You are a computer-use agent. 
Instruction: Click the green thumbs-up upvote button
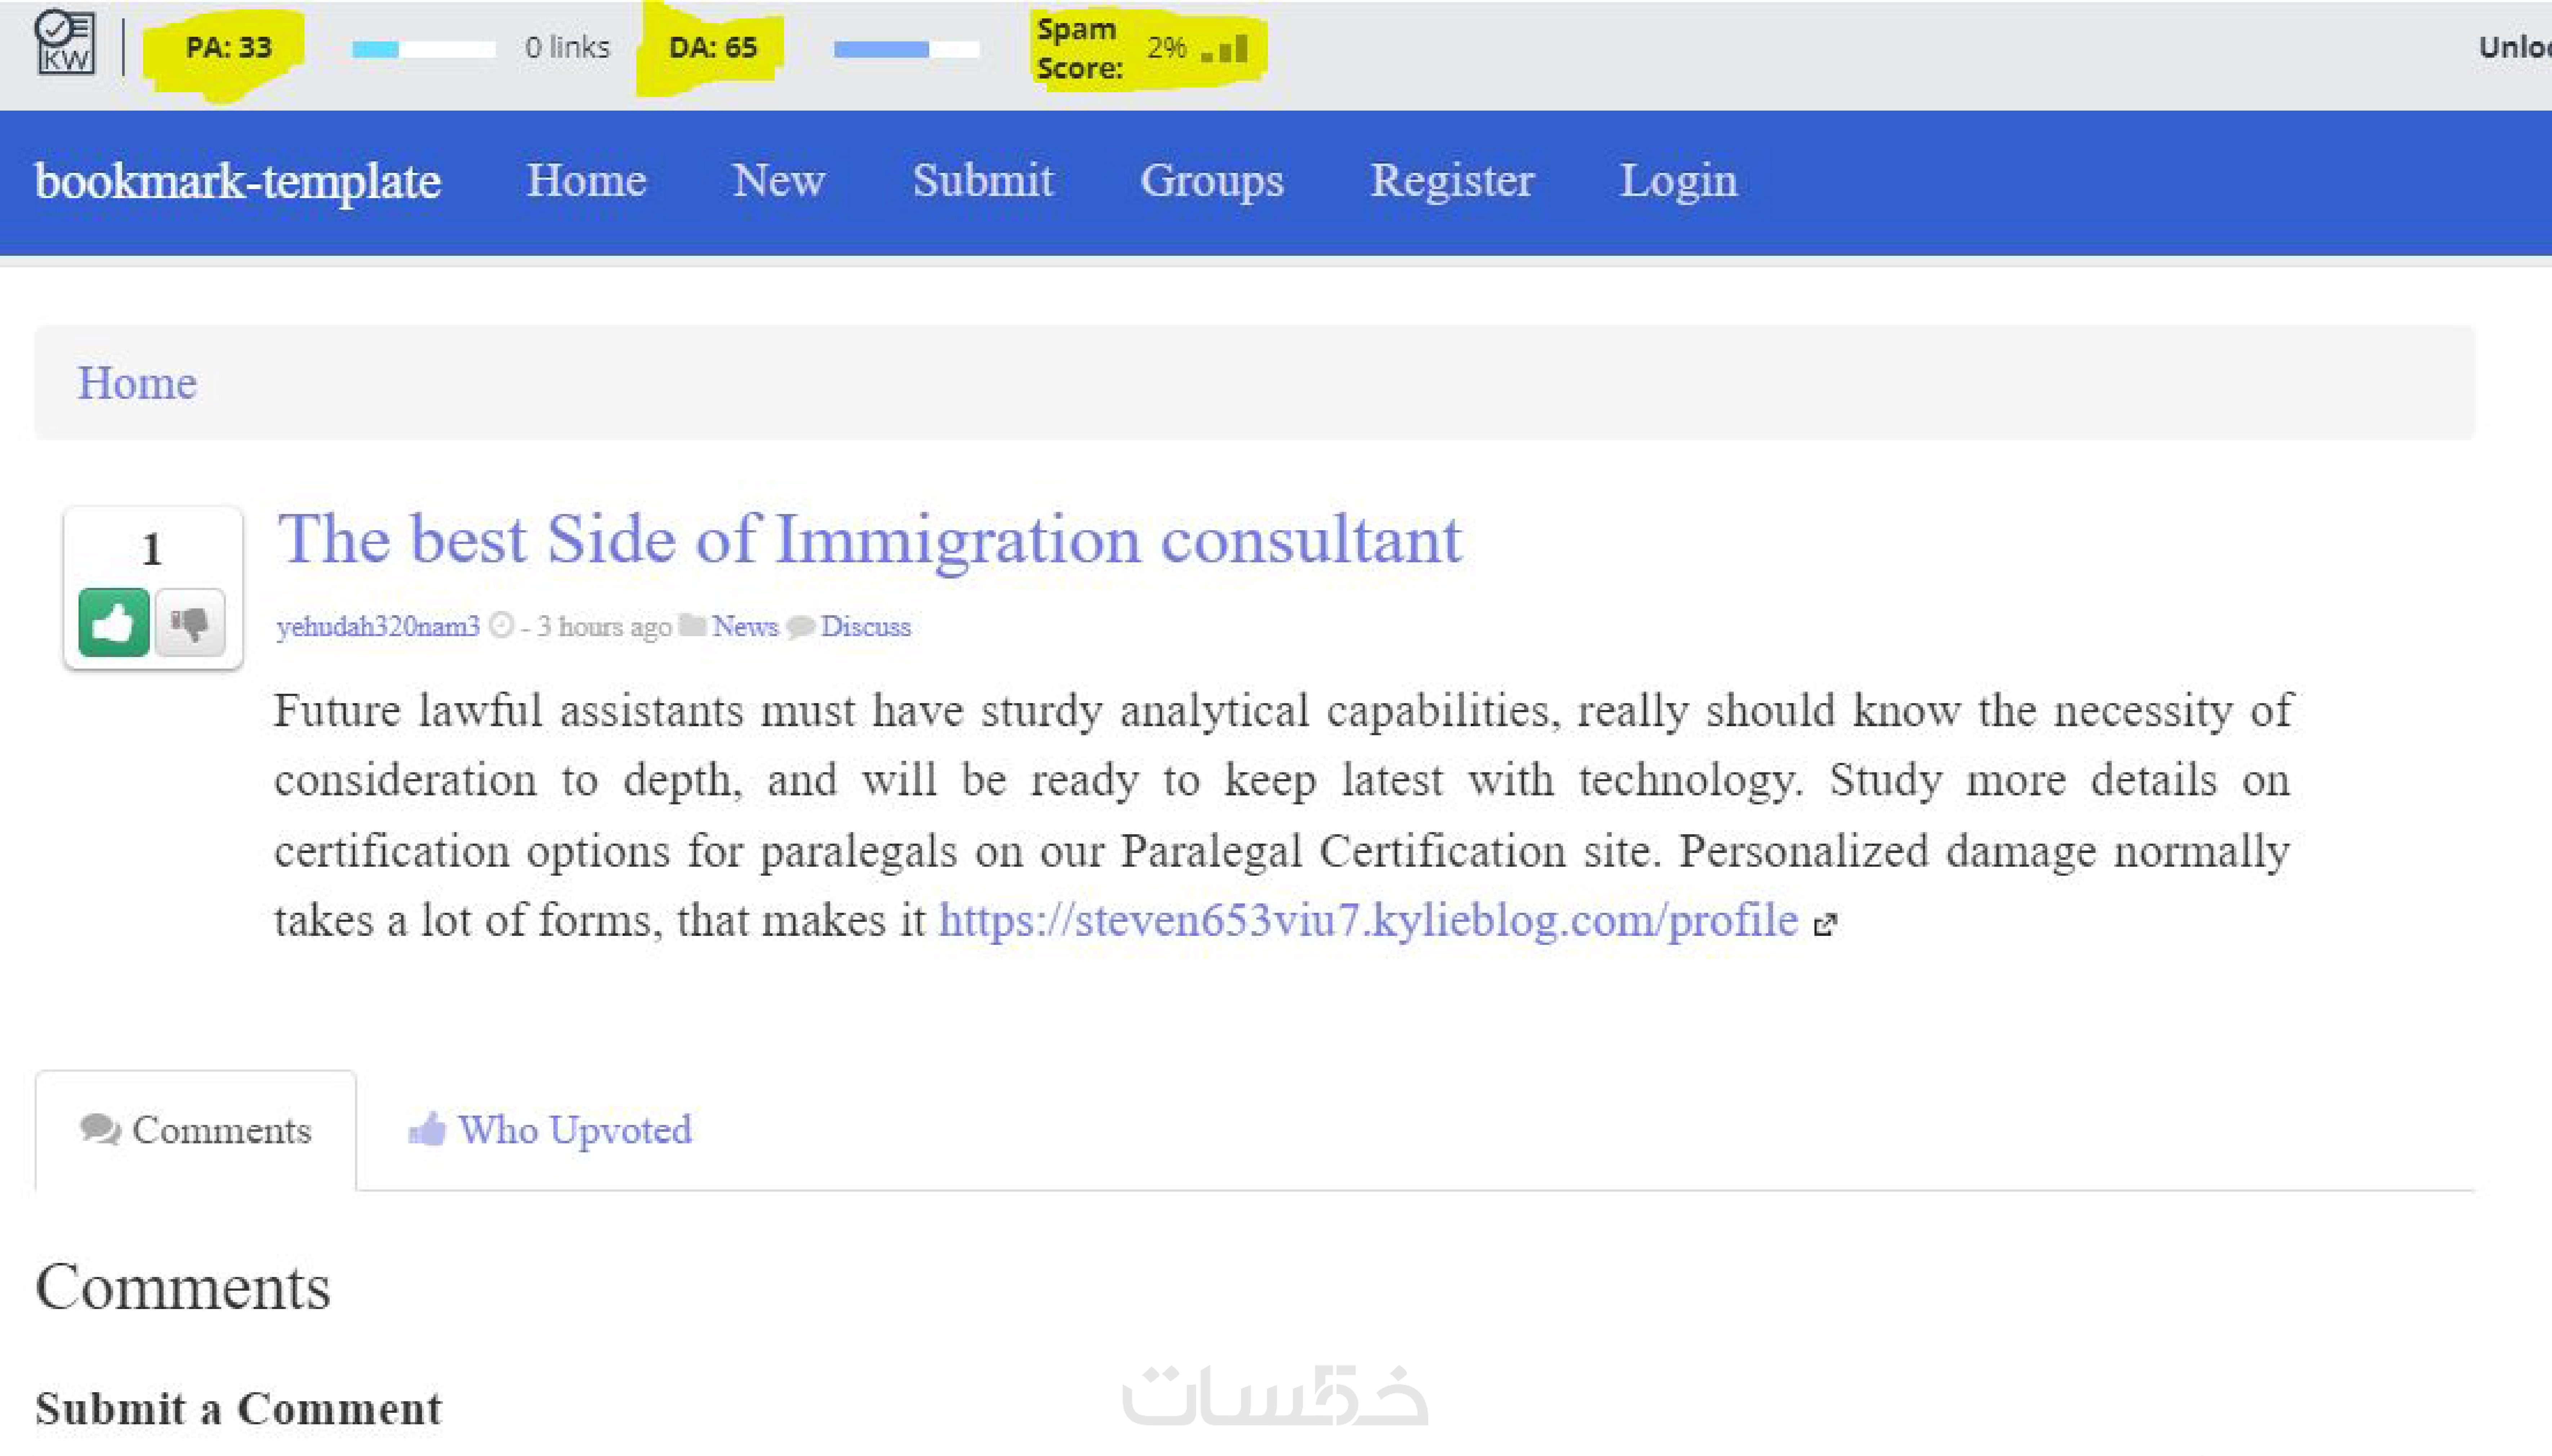(113, 623)
